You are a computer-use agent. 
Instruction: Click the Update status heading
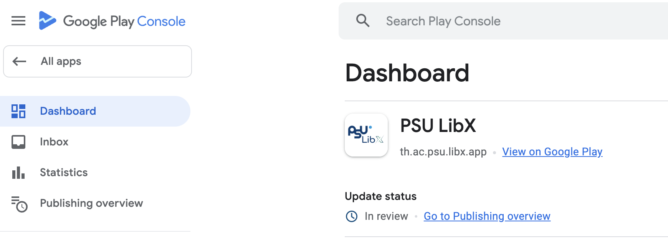pyautogui.click(x=380, y=196)
